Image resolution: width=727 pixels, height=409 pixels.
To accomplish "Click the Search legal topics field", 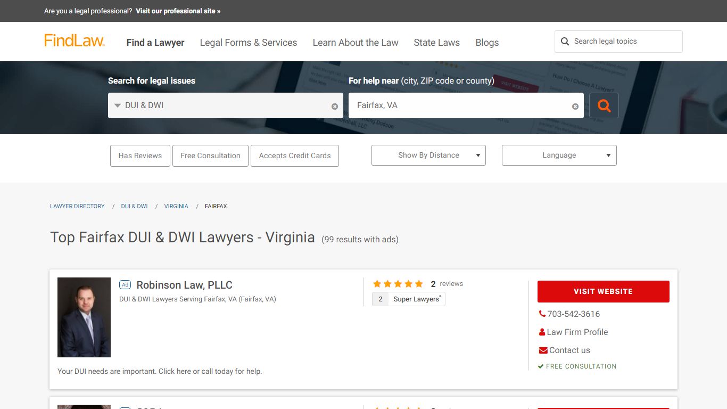I will click(618, 42).
